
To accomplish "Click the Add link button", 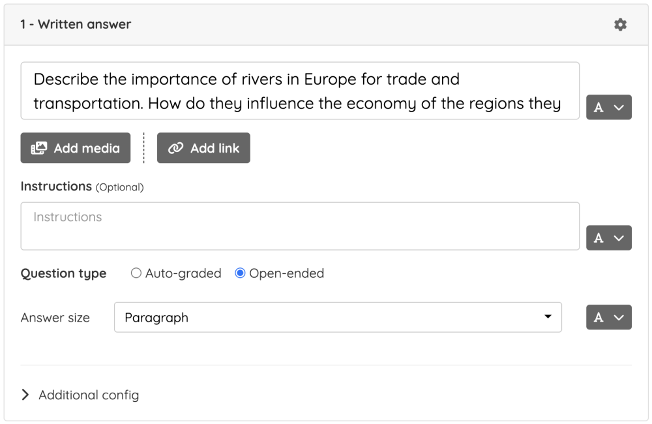I will (203, 148).
